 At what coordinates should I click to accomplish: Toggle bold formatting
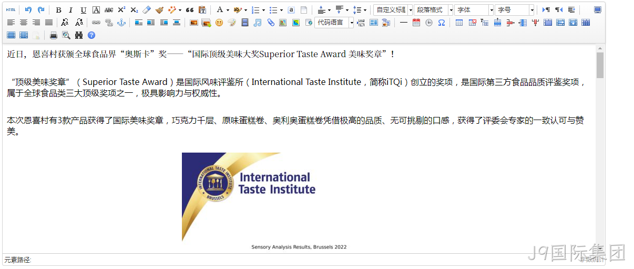(x=58, y=10)
